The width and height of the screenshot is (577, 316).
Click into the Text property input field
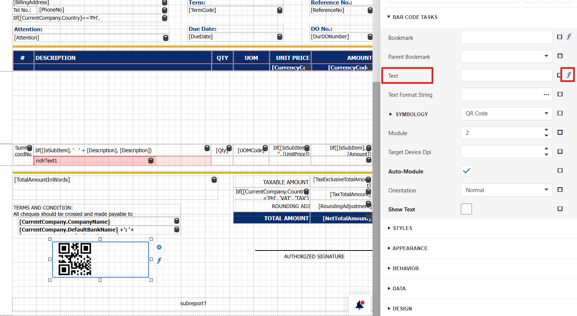tap(507, 75)
